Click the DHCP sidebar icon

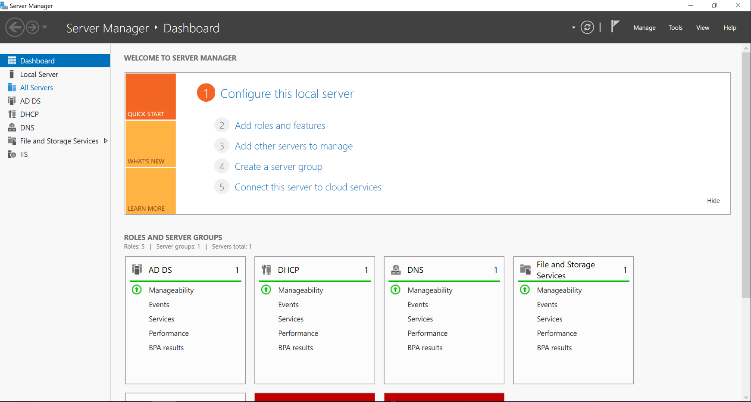click(12, 114)
